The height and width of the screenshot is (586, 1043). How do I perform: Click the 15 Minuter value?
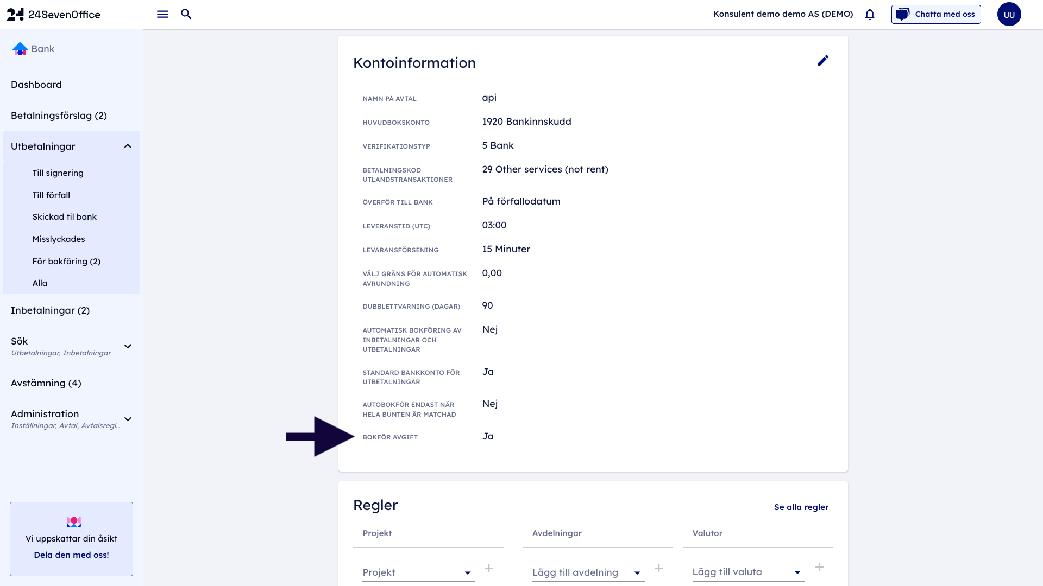pyautogui.click(x=506, y=249)
